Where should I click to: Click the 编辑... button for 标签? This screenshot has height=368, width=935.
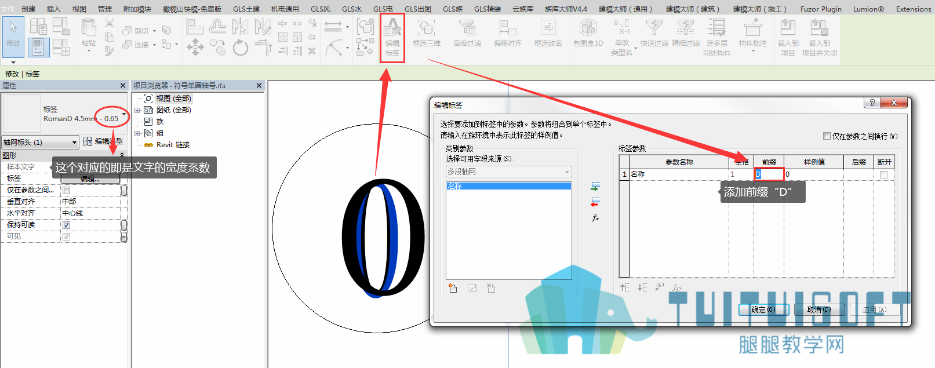click(x=90, y=178)
